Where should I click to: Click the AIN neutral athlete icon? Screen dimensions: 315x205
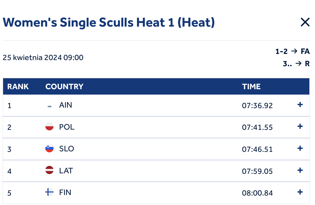click(x=49, y=106)
